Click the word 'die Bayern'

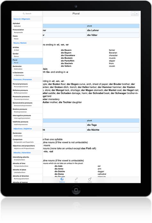pyautogui.click(x=66, y=53)
